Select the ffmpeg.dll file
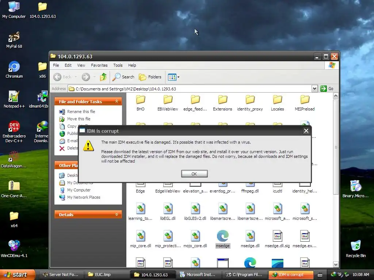 (250, 188)
